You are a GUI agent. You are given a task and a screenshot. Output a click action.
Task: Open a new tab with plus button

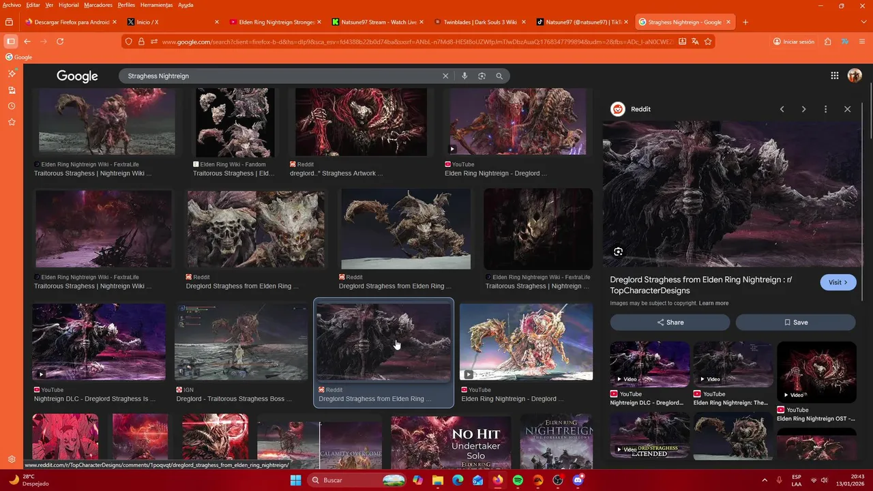click(x=745, y=22)
